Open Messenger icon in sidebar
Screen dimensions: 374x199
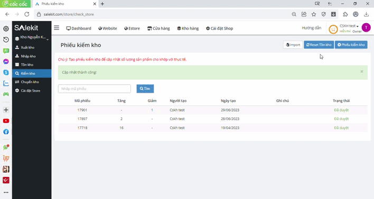coord(6,62)
